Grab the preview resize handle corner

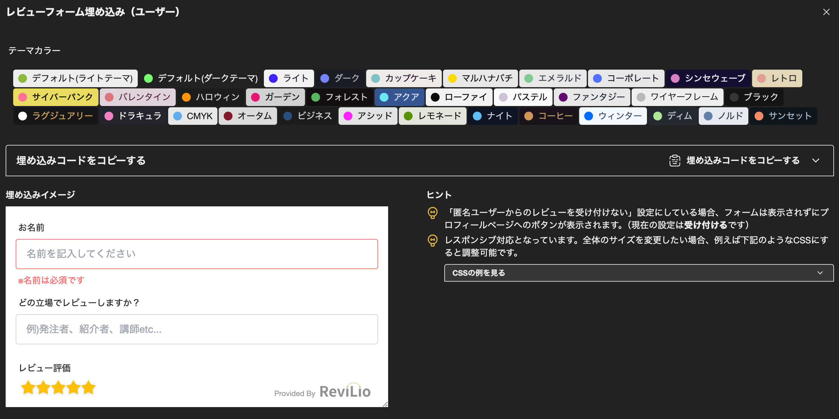[x=385, y=404]
